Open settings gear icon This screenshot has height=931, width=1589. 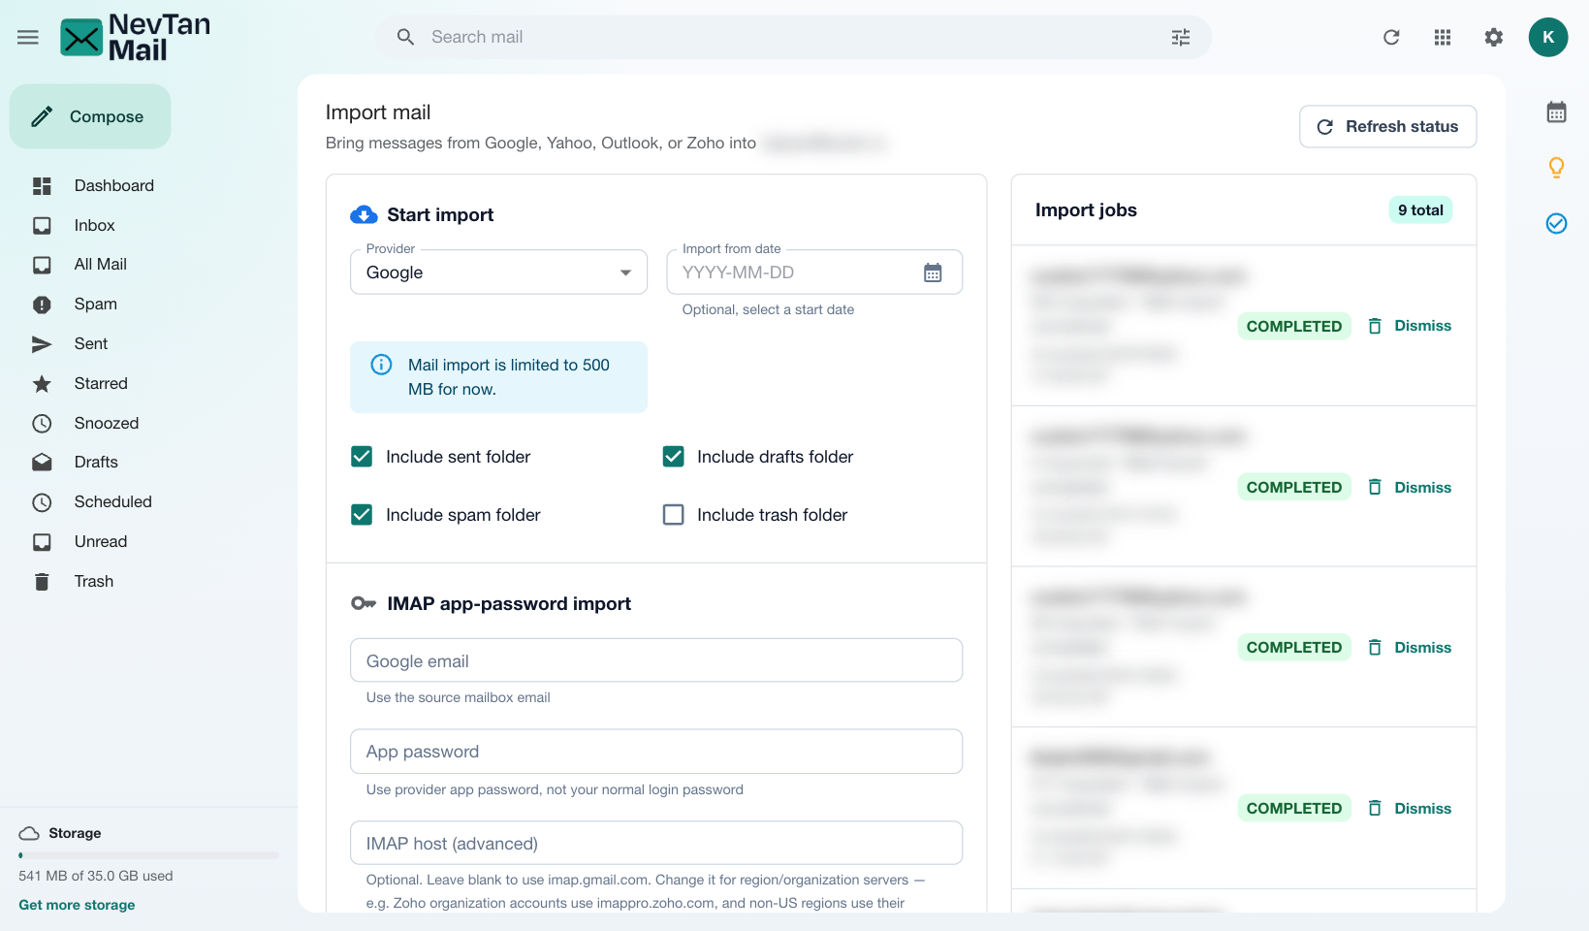pos(1494,37)
